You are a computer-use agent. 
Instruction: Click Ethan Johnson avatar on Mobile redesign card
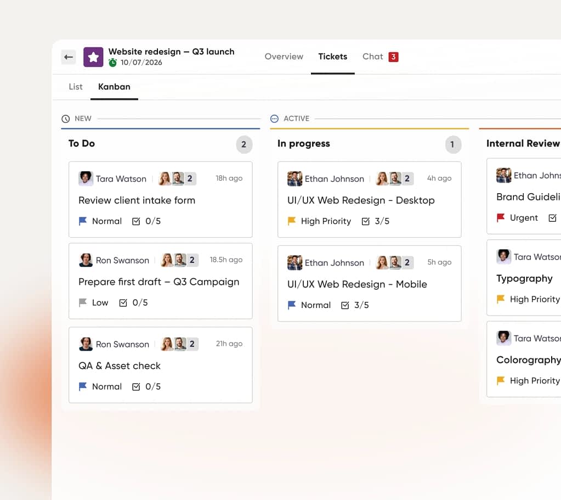point(295,262)
